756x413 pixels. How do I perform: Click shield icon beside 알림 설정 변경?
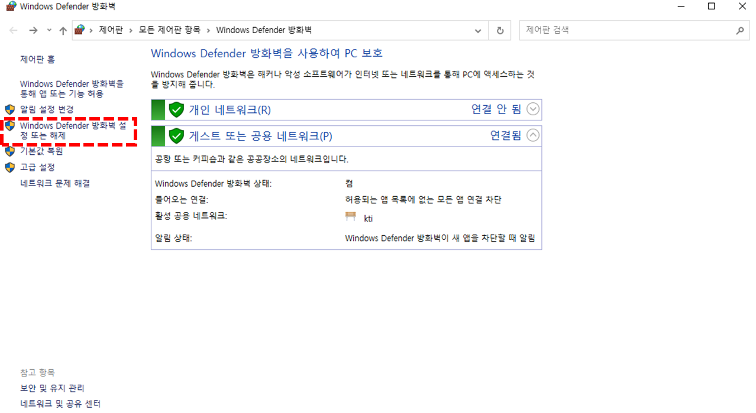click(x=9, y=109)
